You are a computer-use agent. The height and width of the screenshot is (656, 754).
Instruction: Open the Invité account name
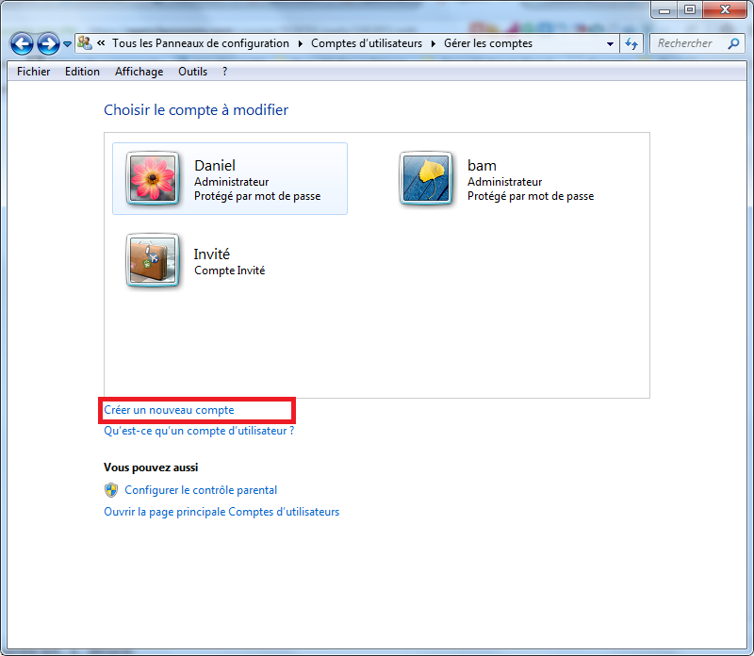211,254
